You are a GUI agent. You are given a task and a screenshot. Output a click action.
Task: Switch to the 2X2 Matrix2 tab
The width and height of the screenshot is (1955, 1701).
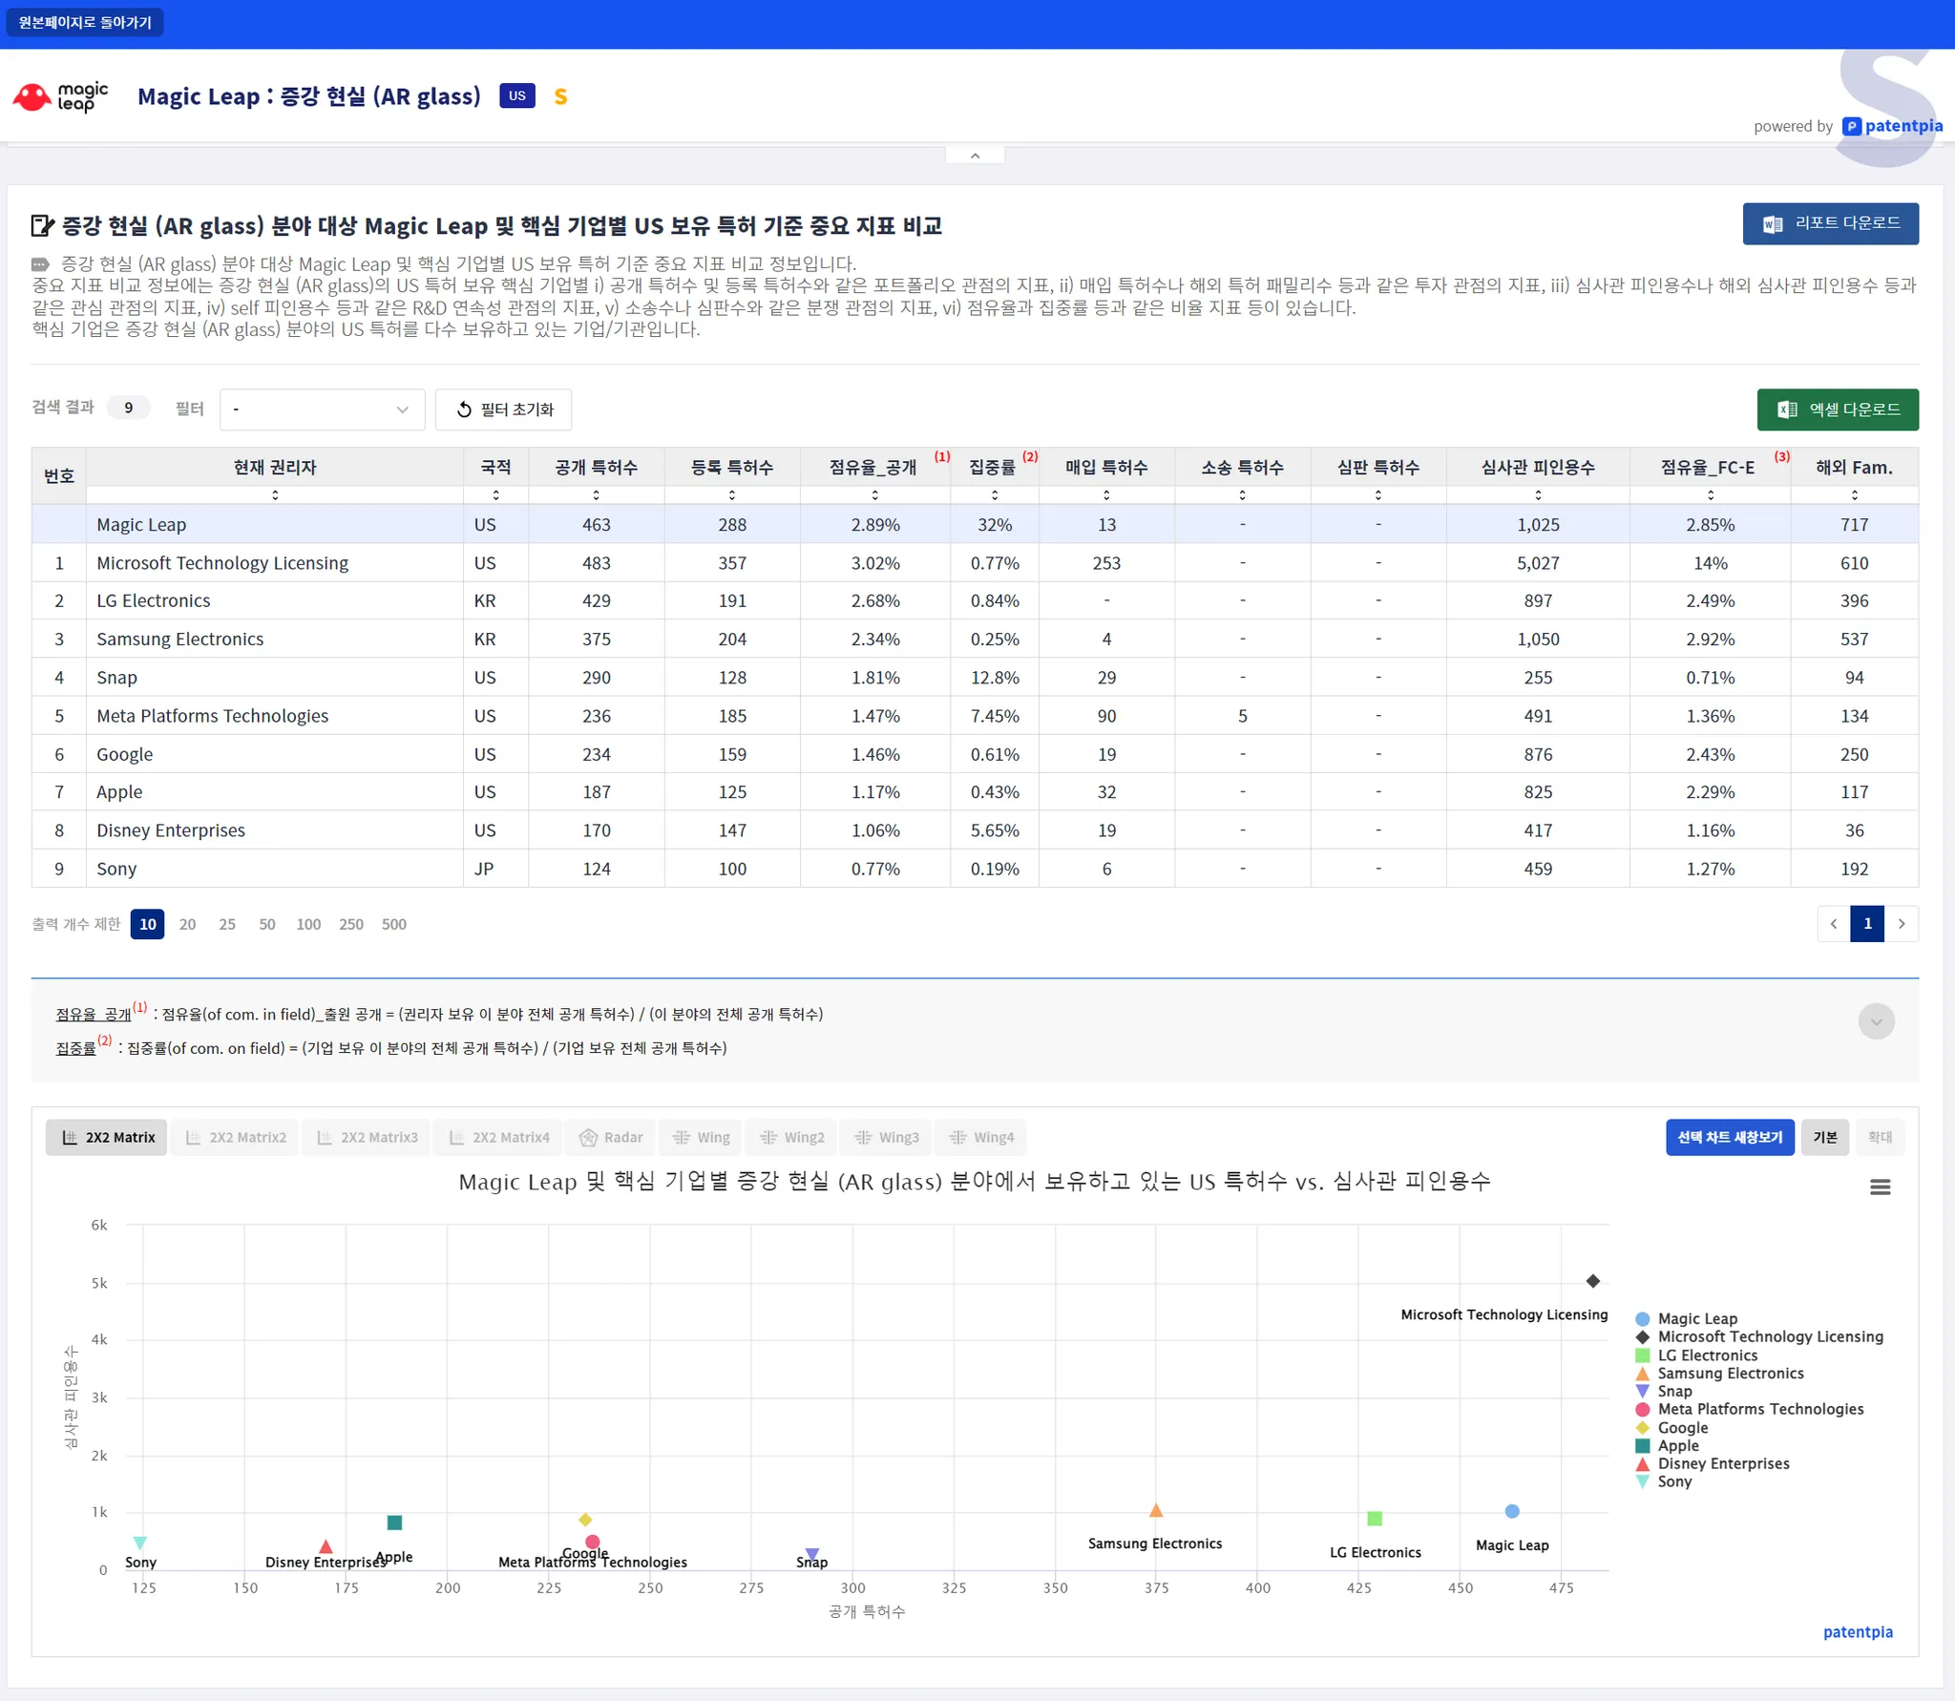[236, 1137]
